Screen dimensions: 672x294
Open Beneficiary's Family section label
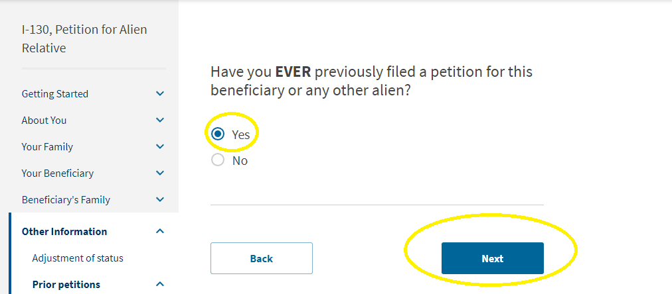coord(66,199)
